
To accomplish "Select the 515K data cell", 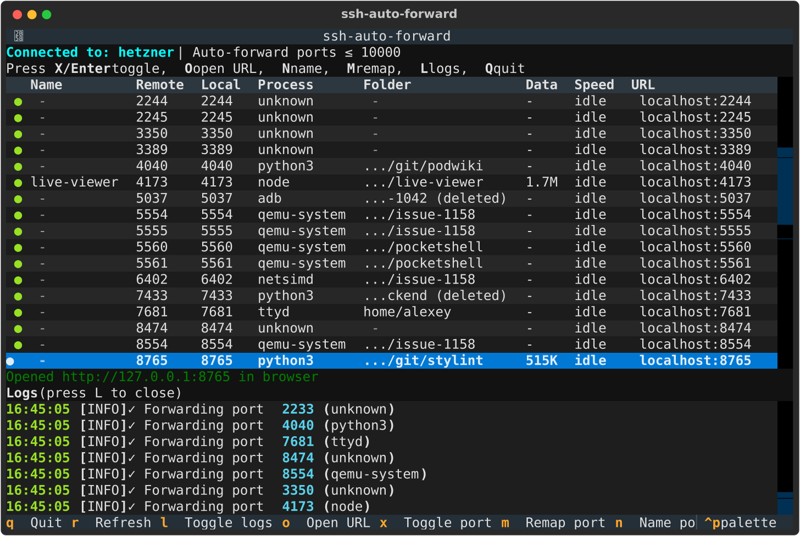I will (x=542, y=361).
